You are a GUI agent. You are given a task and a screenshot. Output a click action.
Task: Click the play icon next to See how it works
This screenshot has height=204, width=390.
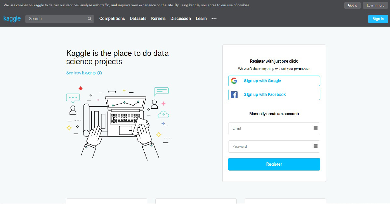click(100, 73)
